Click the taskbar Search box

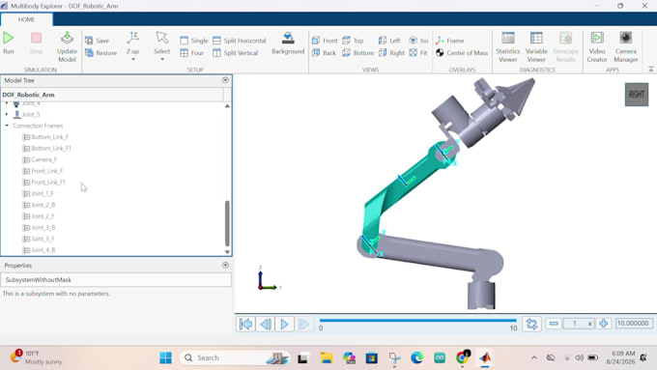[236, 357]
